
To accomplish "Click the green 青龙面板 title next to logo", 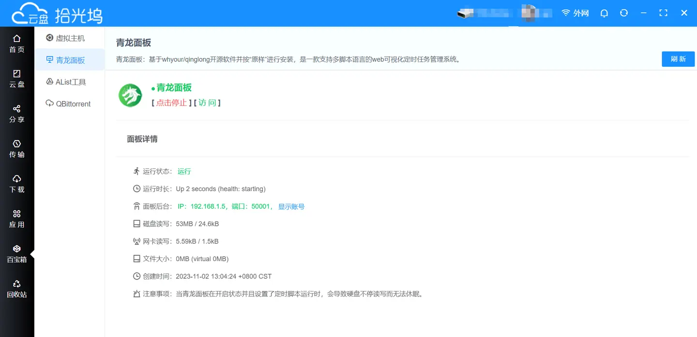I will pos(174,88).
